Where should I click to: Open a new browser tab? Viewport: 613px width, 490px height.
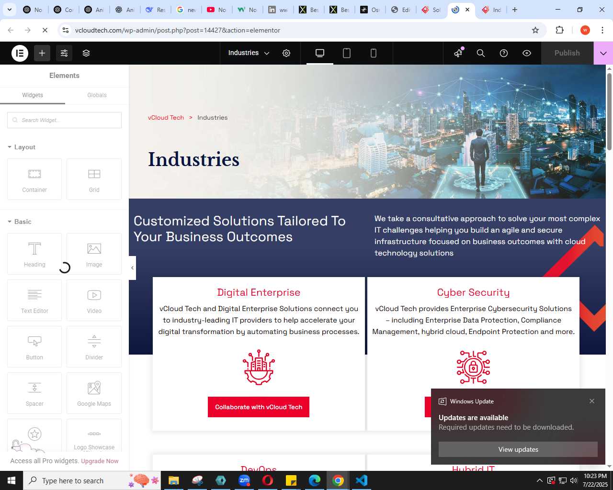(x=515, y=10)
